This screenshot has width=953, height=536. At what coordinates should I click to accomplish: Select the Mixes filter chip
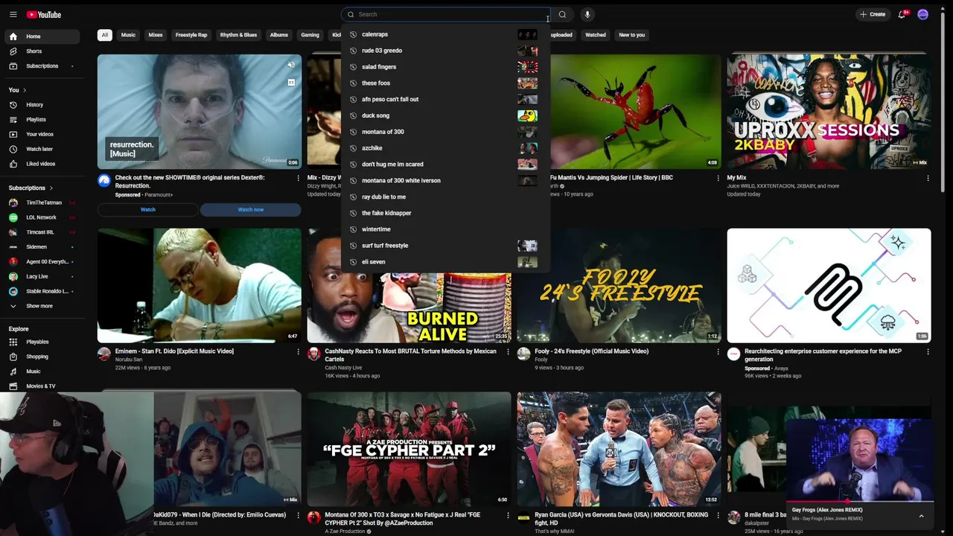coord(156,35)
